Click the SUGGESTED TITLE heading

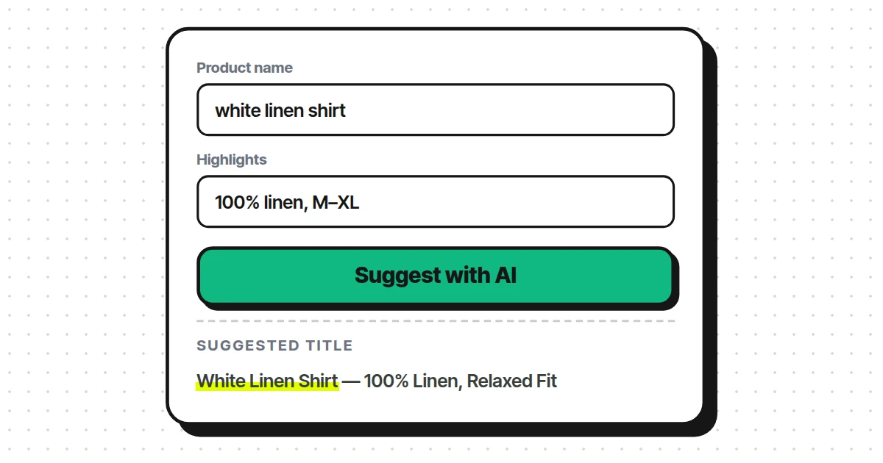[275, 345]
